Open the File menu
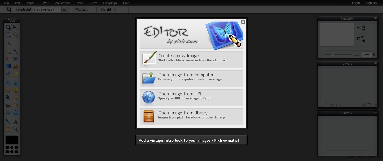Screen dimensions: 383x161 point(6,3)
